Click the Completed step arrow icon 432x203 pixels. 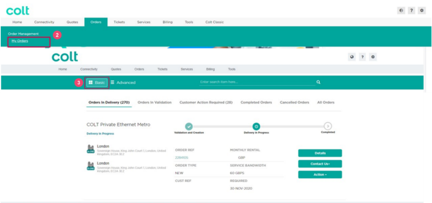(x=328, y=126)
